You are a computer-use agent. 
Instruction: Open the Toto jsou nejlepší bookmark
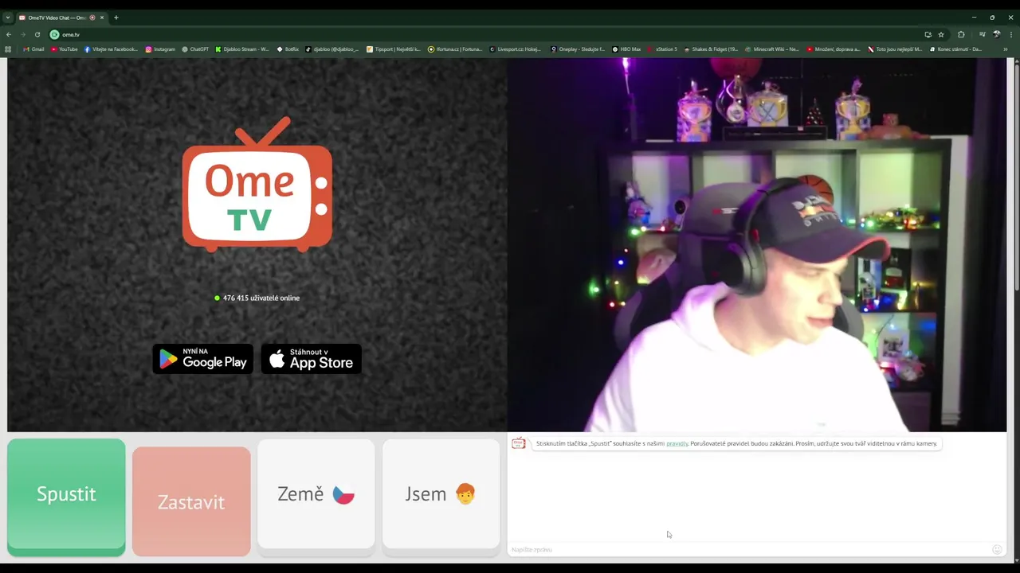pyautogui.click(x=895, y=49)
